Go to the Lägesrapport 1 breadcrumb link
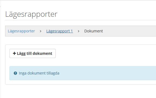This screenshot has height=98, width=156. point(60,31)
